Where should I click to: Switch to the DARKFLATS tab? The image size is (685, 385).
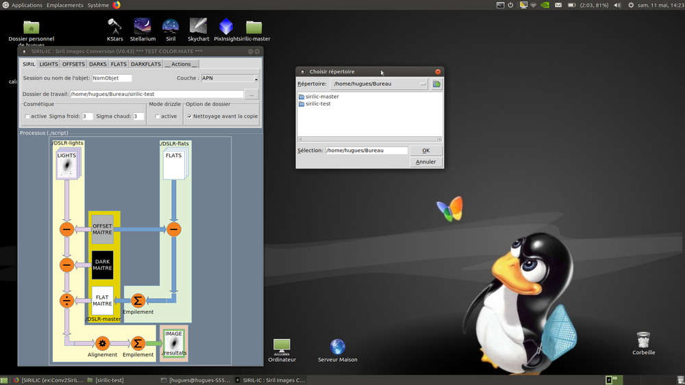(146, 64)
